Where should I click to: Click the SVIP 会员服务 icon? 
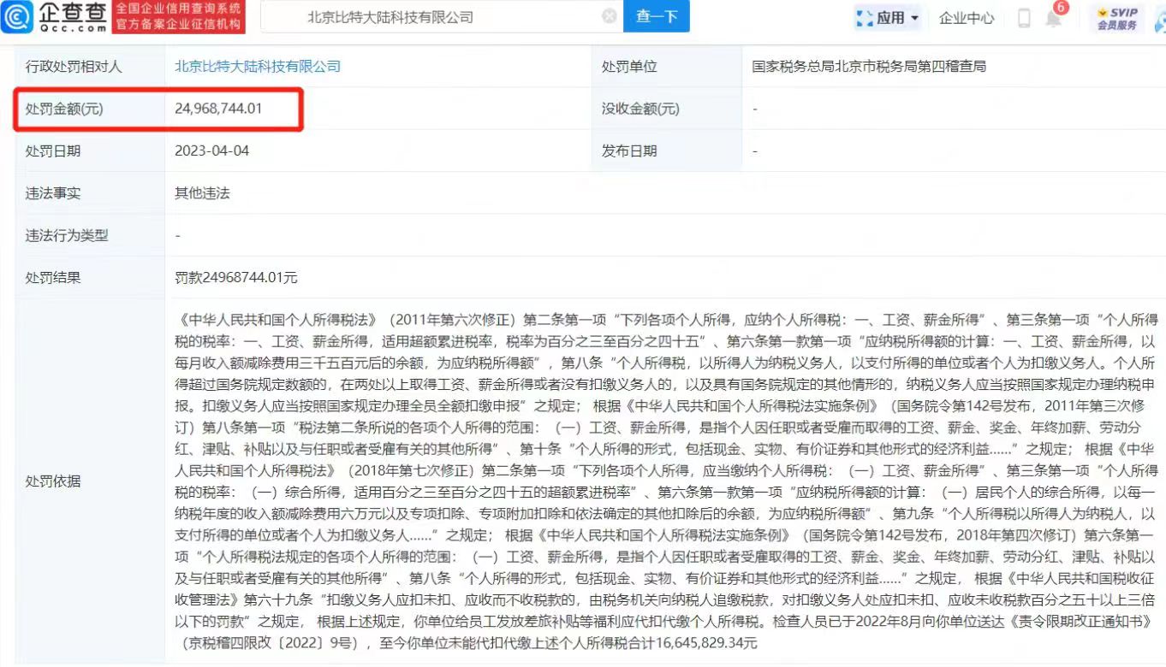click(1117, 18)
